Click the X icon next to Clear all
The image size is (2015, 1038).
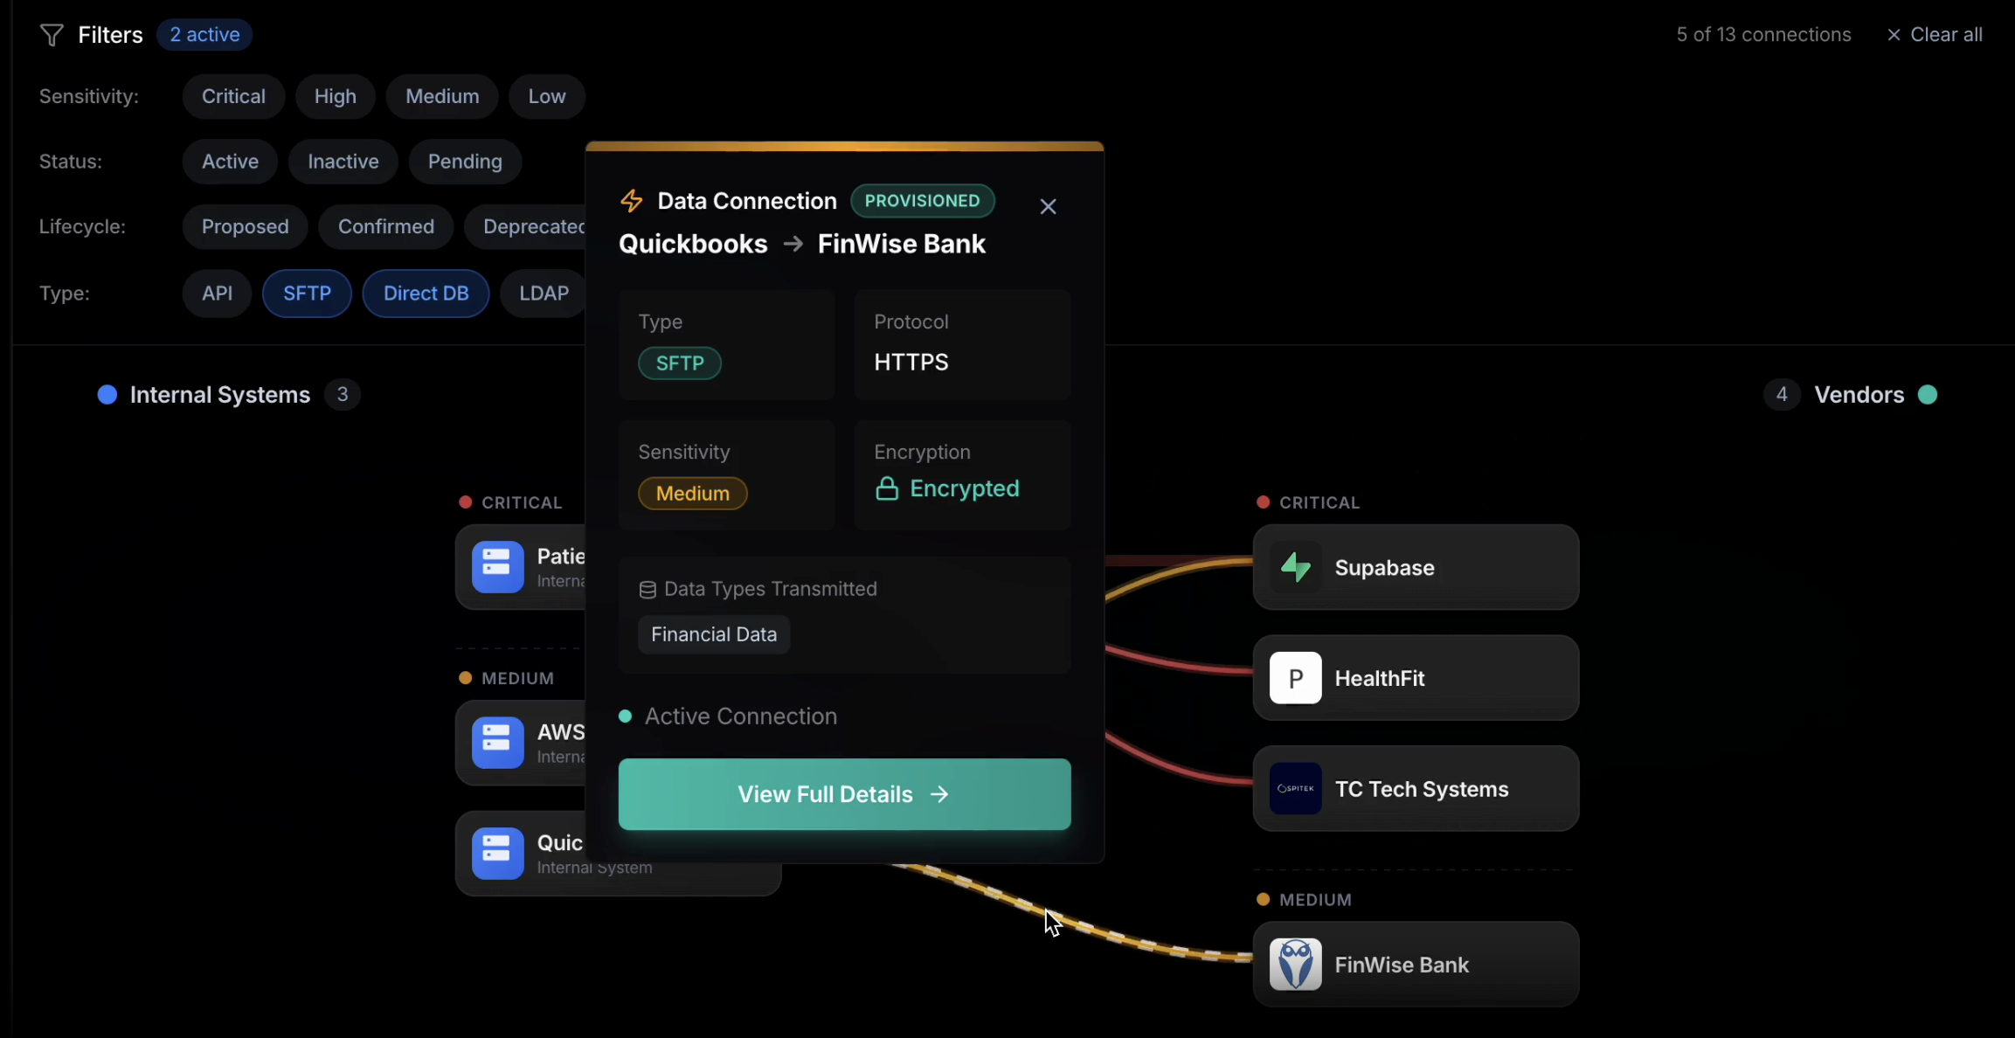1894,35
